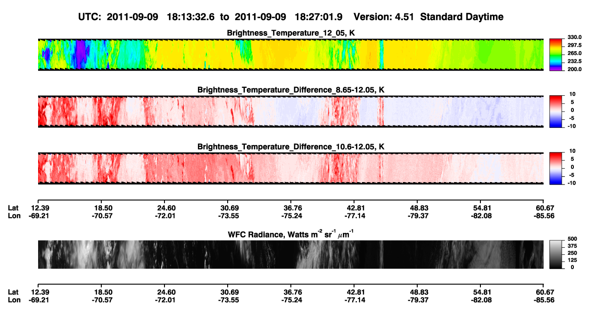
Task: Click latitude 30.69 on the upper axis
Action: pyautogui.click(x=230, y=208)
